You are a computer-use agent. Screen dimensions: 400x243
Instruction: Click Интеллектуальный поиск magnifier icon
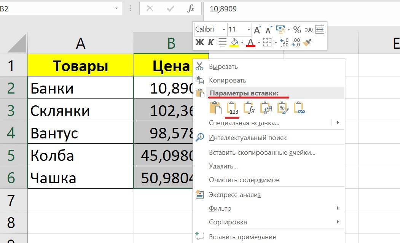tap(199, 137)
